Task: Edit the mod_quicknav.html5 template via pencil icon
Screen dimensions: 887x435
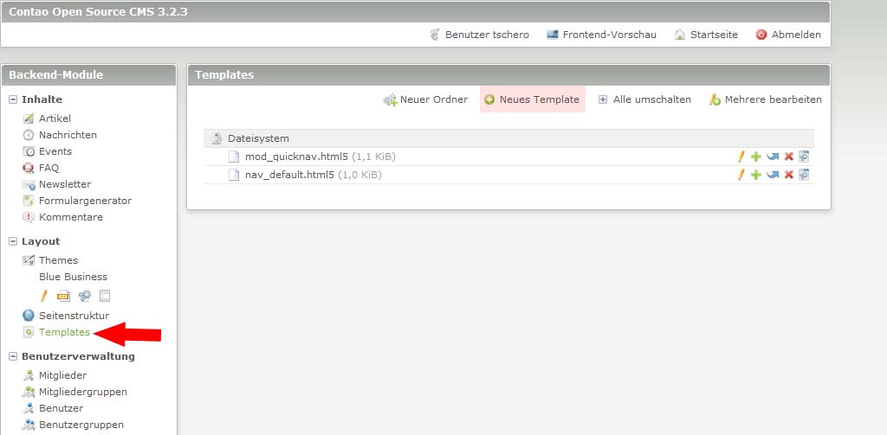Action: 741,157
